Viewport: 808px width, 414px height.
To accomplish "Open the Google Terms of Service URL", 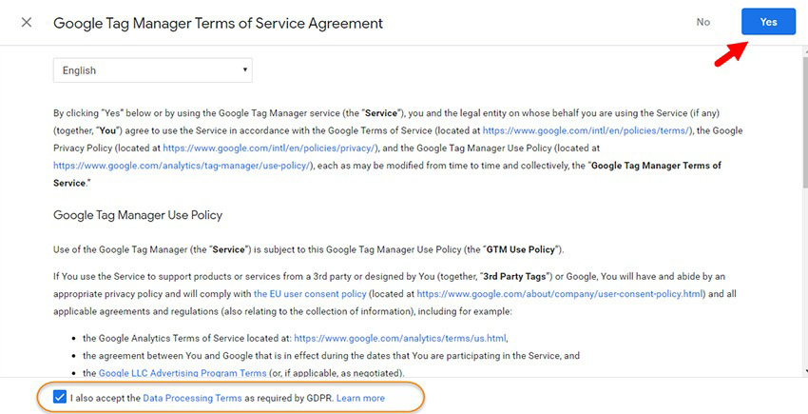I will click(x=587, y=130).
